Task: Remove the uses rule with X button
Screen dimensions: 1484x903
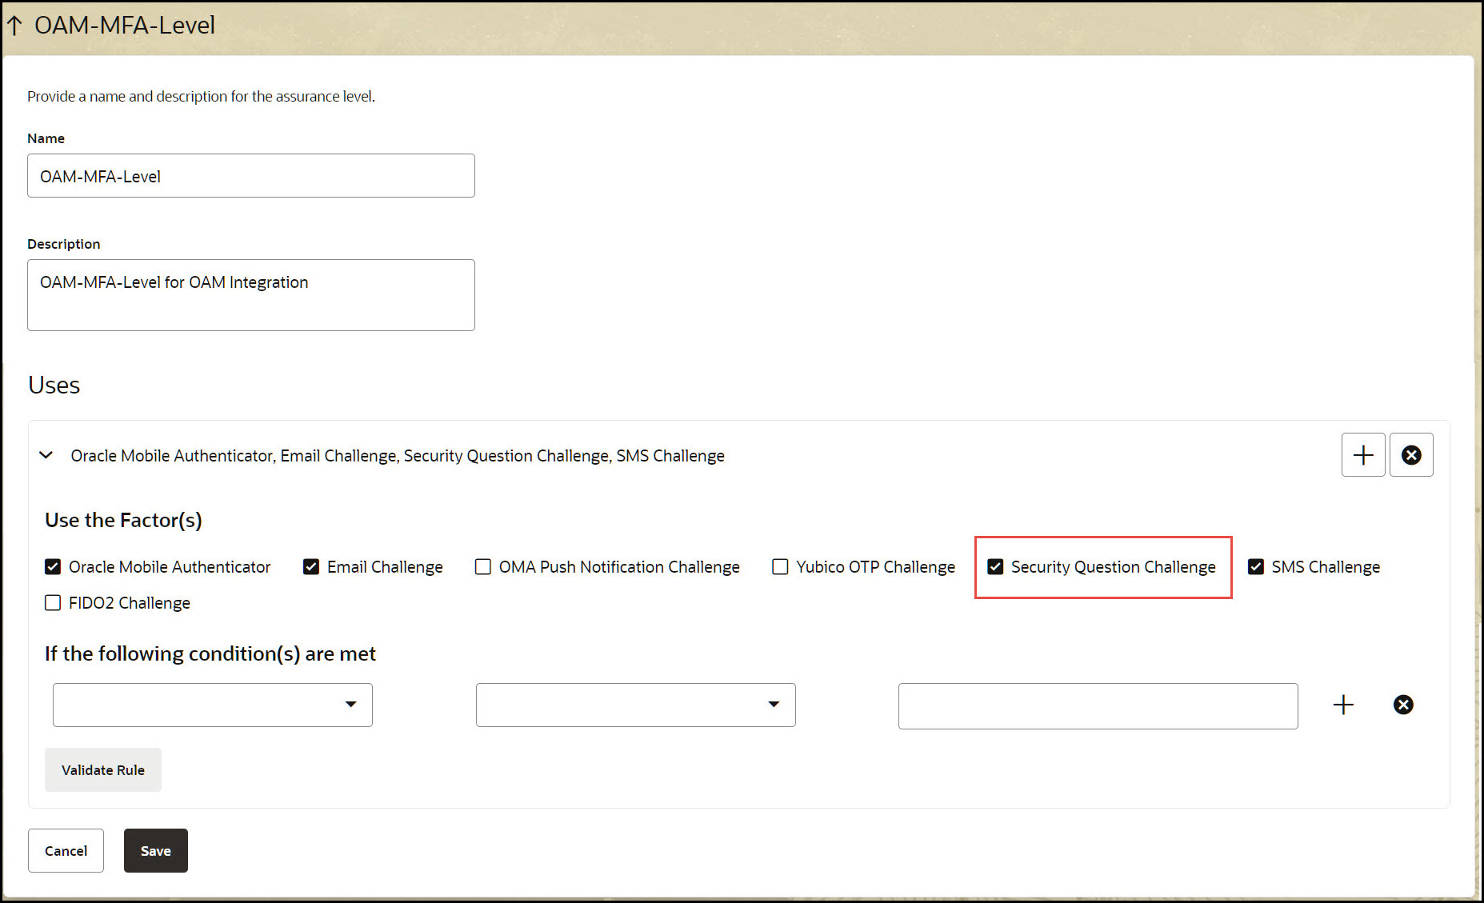Action: point(1411,455)
